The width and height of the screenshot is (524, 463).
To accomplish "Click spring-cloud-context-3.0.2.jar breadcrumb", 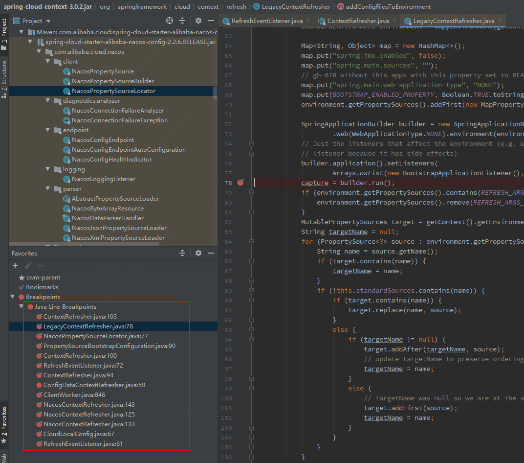I will (x=48, y=7).
